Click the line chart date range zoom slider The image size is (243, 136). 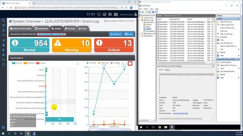110,130
